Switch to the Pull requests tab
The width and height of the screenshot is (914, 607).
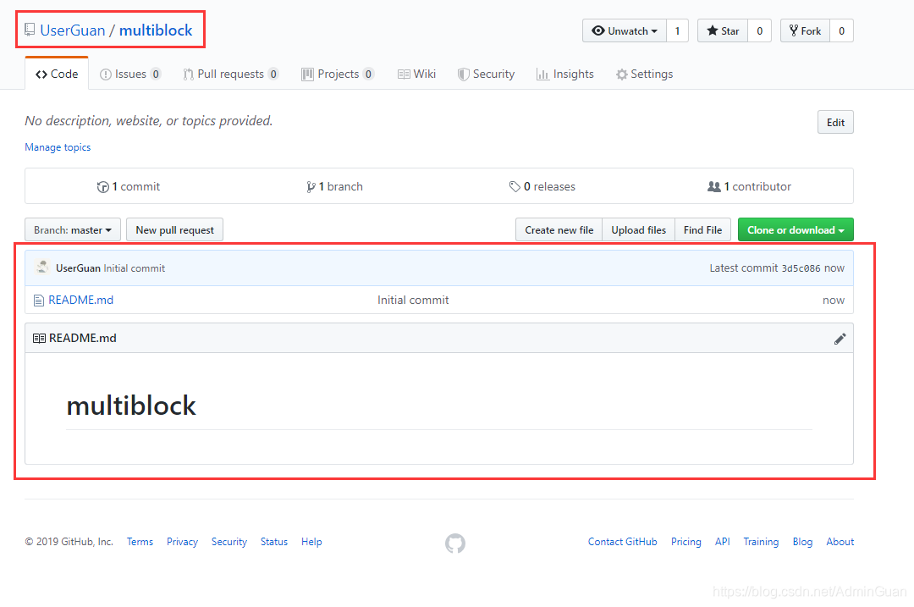tap(231, 74)
